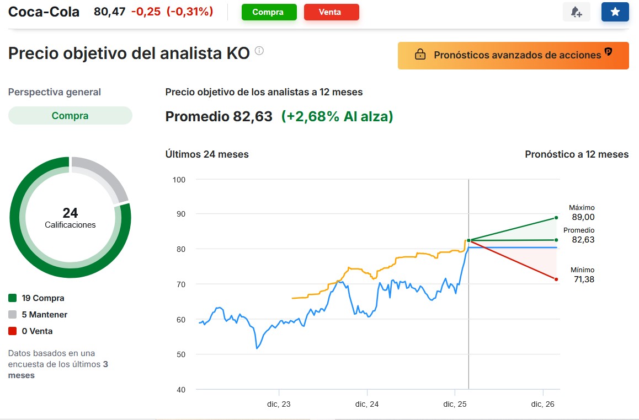Click the star watchlist icon

[615, 12]
